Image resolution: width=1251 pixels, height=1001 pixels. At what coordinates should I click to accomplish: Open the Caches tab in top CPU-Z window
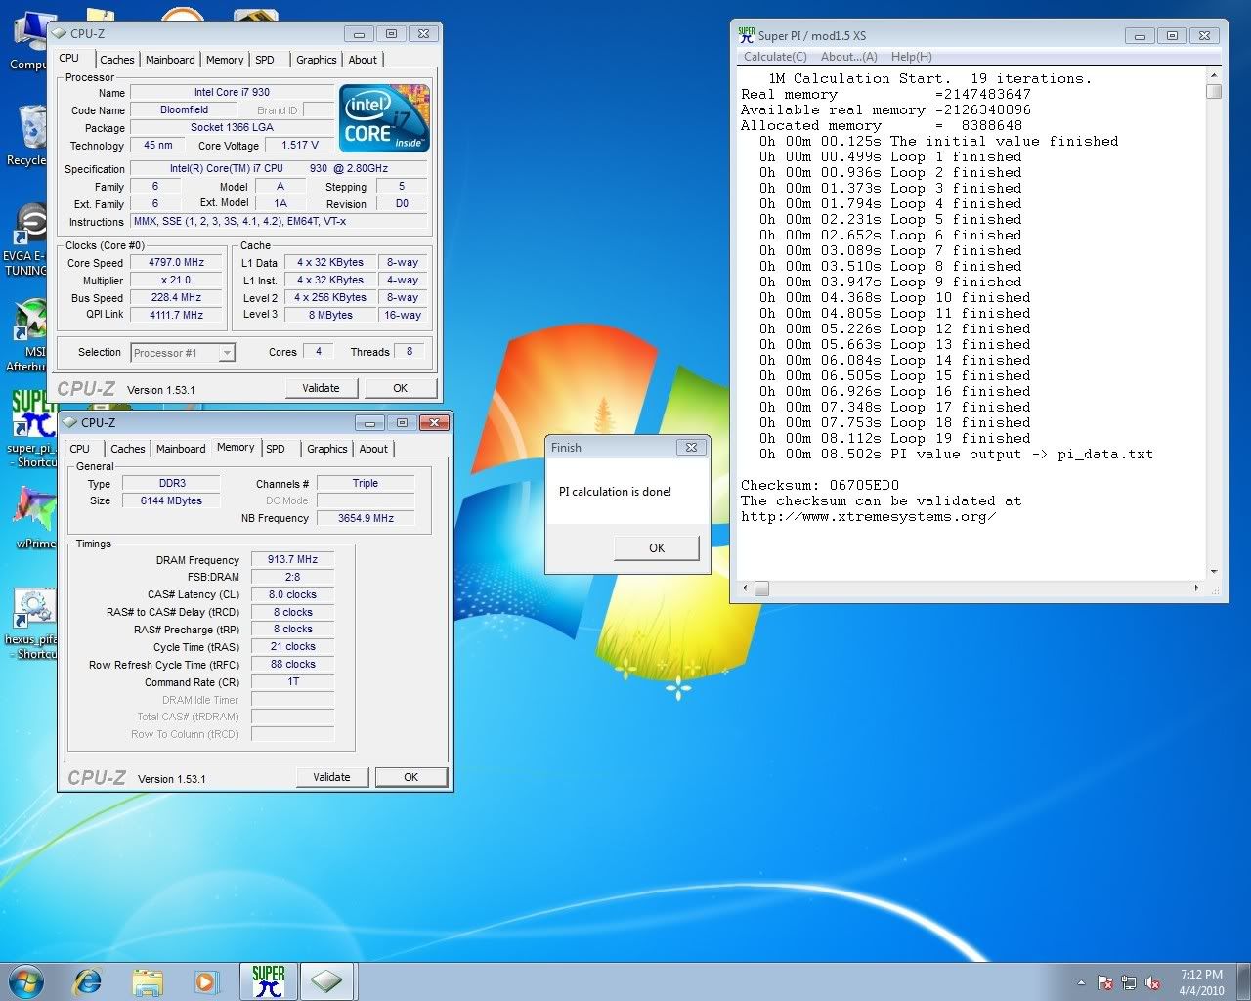(x=116, y=60)
